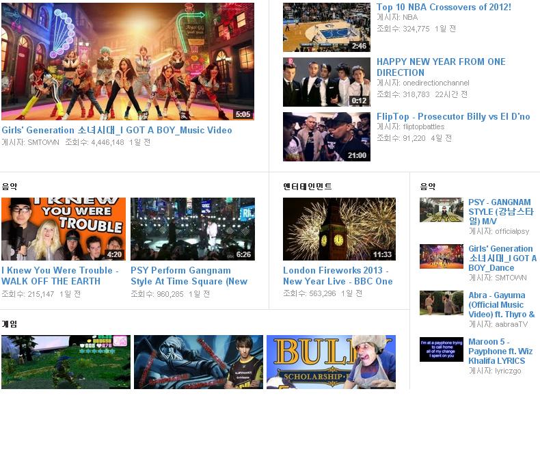The height and width of the screenshot is (465, 540).
Task: Open PSY Time Square performance thumbnail
Action: click(192, 229)
